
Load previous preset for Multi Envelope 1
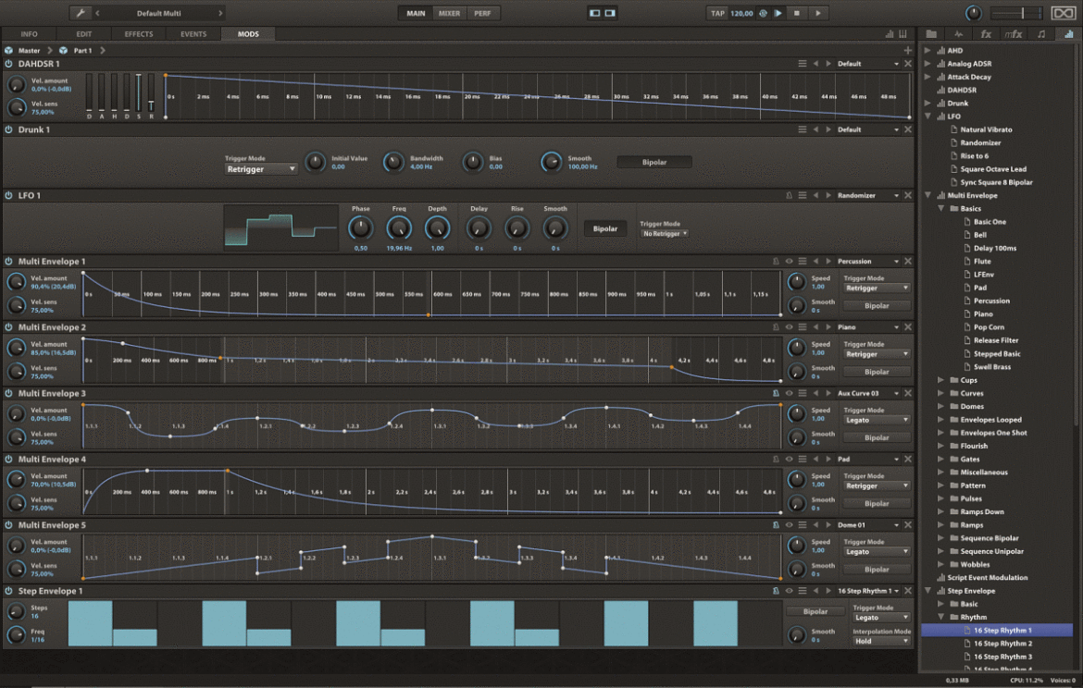(x=815, y=262)
